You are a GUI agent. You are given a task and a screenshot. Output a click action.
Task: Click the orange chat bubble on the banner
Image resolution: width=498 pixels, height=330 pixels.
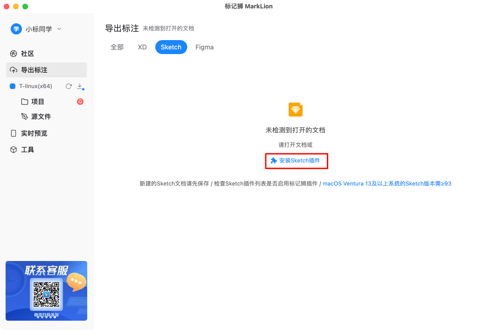pos(76,282)
